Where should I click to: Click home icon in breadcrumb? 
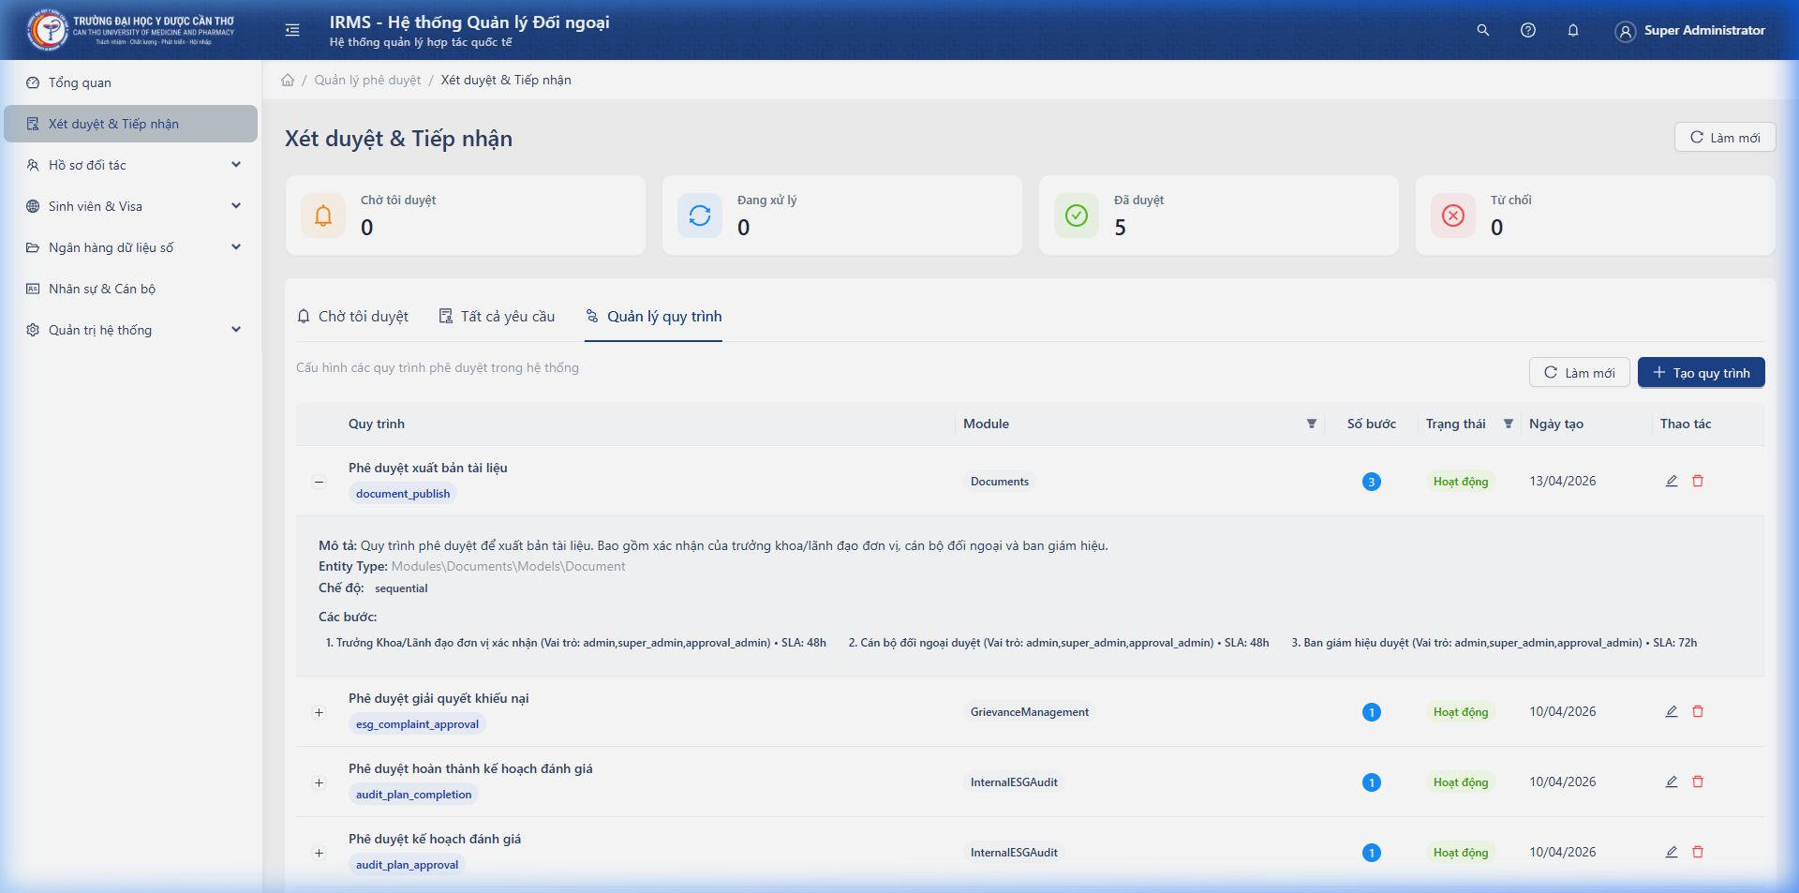288,81
